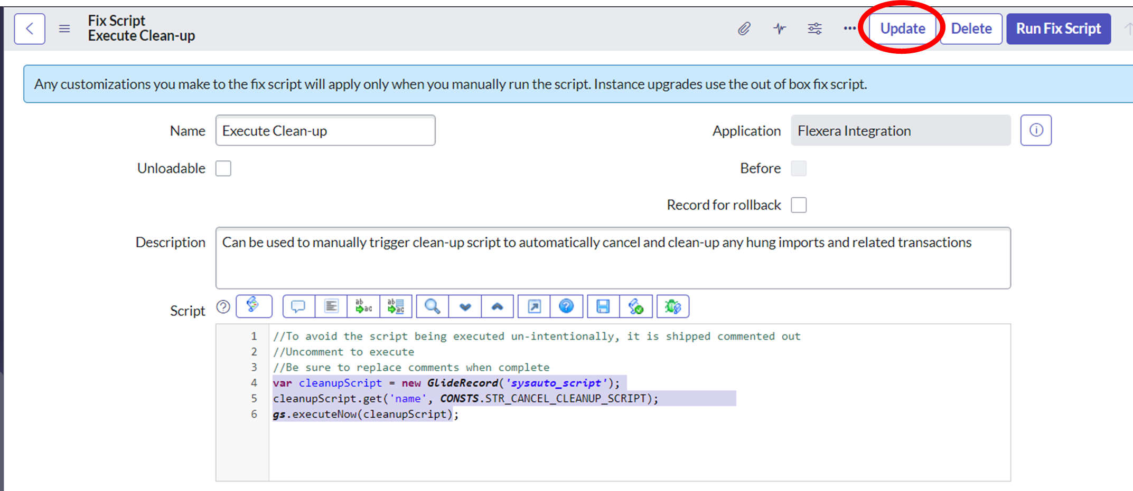Click the magnifier search icon in script toolbar
The width and height of the screenshot is (1133, 491).
tap(433, 306)
